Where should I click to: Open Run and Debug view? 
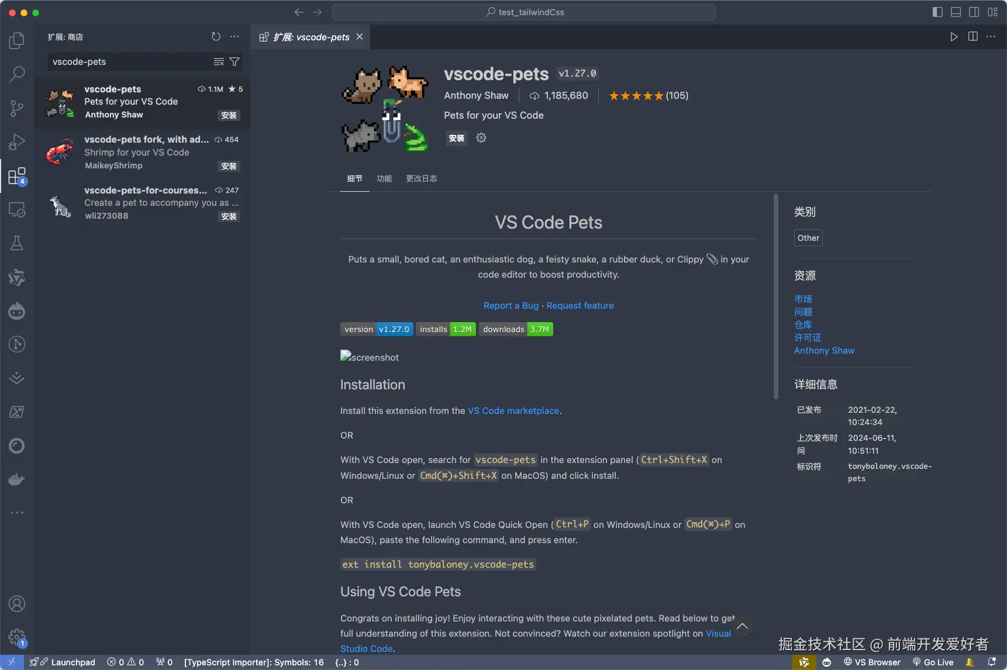(17, 142)
